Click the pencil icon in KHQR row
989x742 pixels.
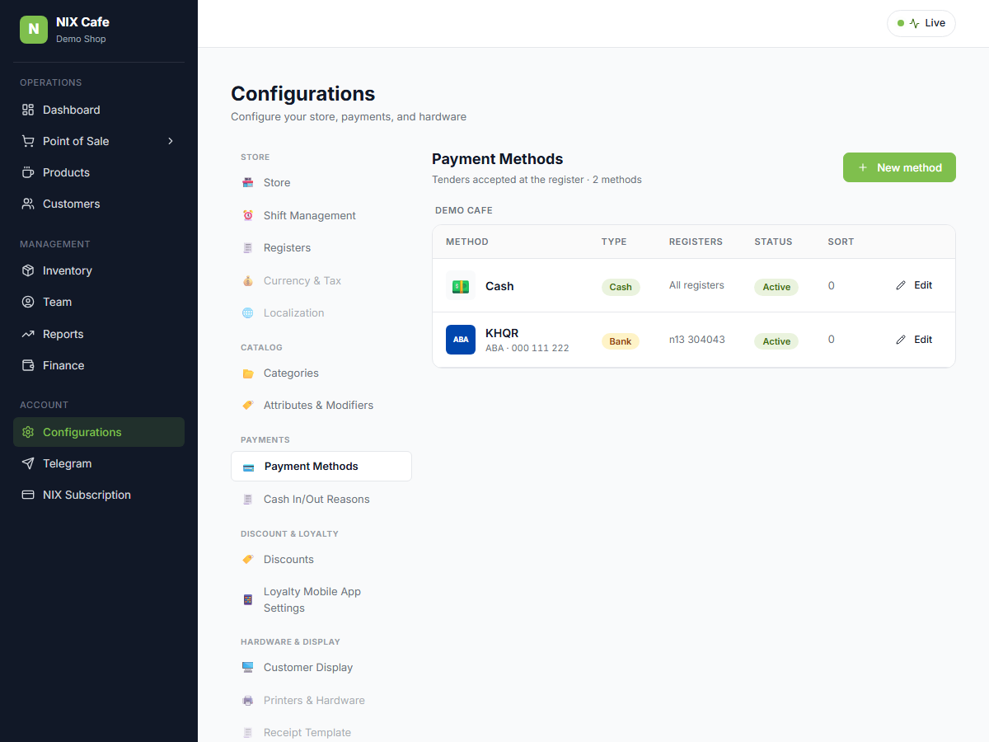[x=901, y=340]
